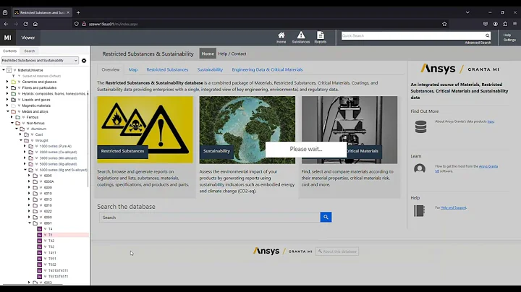Open the Substances warning-triangle icon
This screenshot has height=292, width=521.
coord(301,37)
